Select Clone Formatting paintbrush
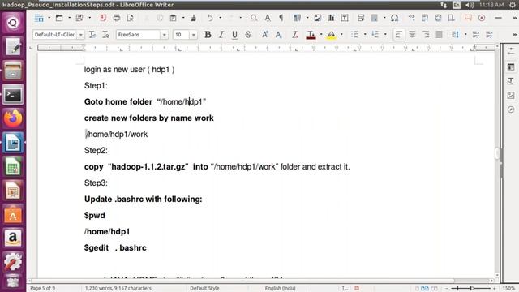Viewport: 519px width, 292px height. click(194, 18)
